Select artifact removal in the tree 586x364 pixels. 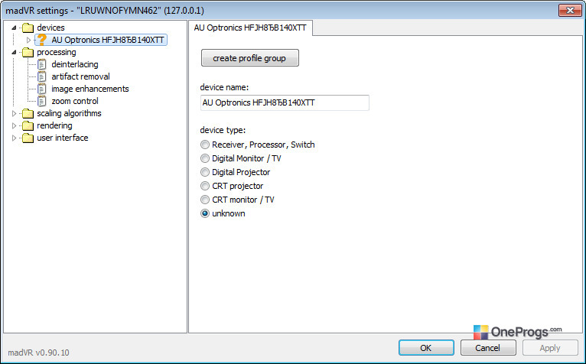tap(81, 76)
